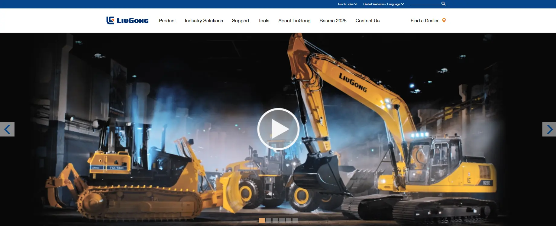Go to previous slide with left arrow
This screenshot has width=556, height=229.
7,129
